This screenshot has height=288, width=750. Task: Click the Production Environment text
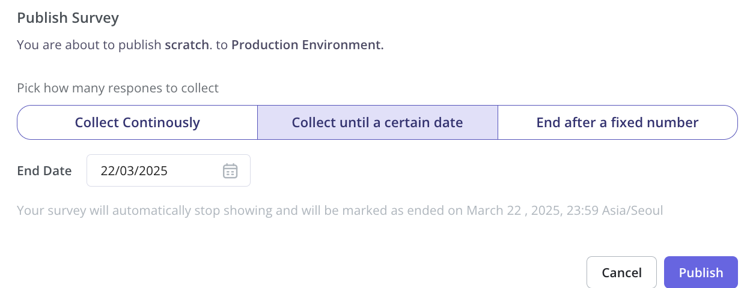[x=307, y=45]
